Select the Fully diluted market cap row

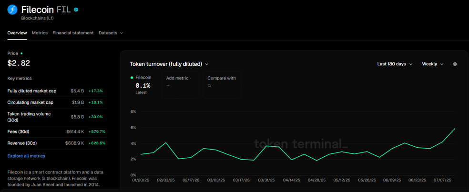tap(57, 91)
